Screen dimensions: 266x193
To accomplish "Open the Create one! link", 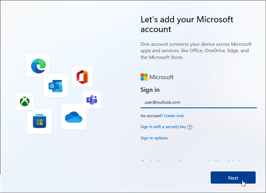I will coord(174,116).
